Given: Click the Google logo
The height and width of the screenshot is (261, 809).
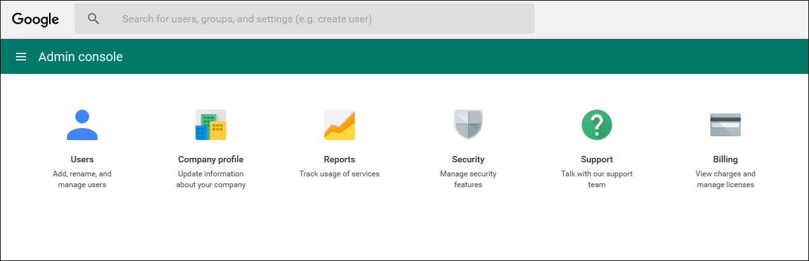Looking at the screenshot, I should (36, 19).
